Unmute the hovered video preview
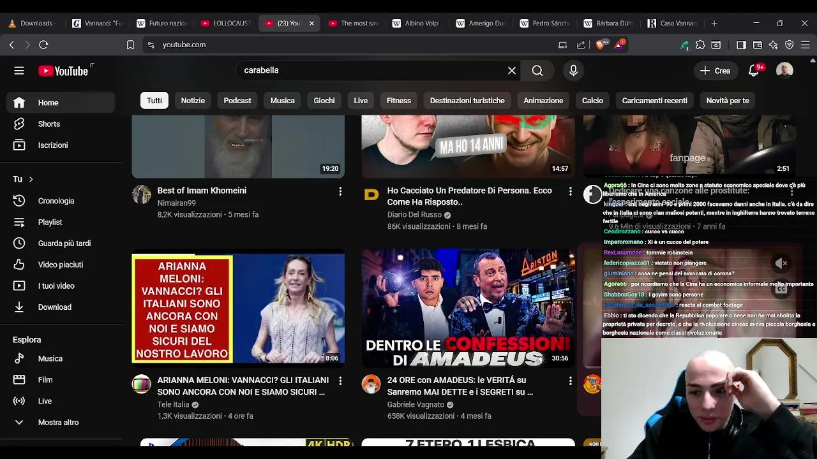The width and height of the screenshot is (817, 459). click(780, 263)
